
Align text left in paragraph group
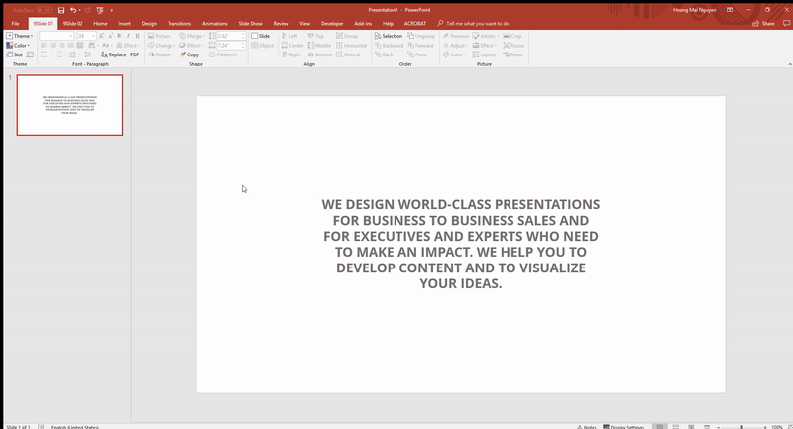click(44, 45)
